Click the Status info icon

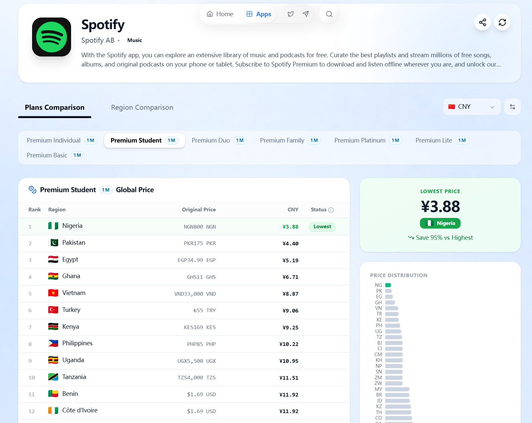pos(331,210)
